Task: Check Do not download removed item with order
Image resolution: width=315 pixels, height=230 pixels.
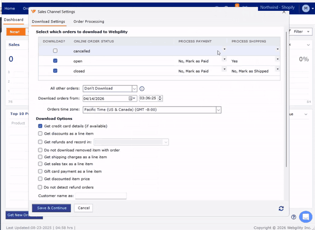Action: 40,150
